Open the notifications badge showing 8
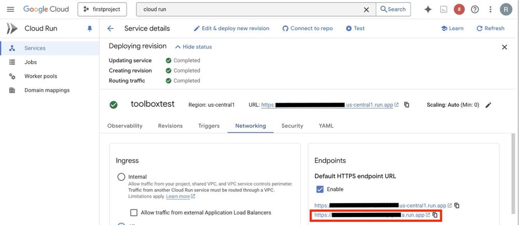519x225 pixels. [459, 9]
